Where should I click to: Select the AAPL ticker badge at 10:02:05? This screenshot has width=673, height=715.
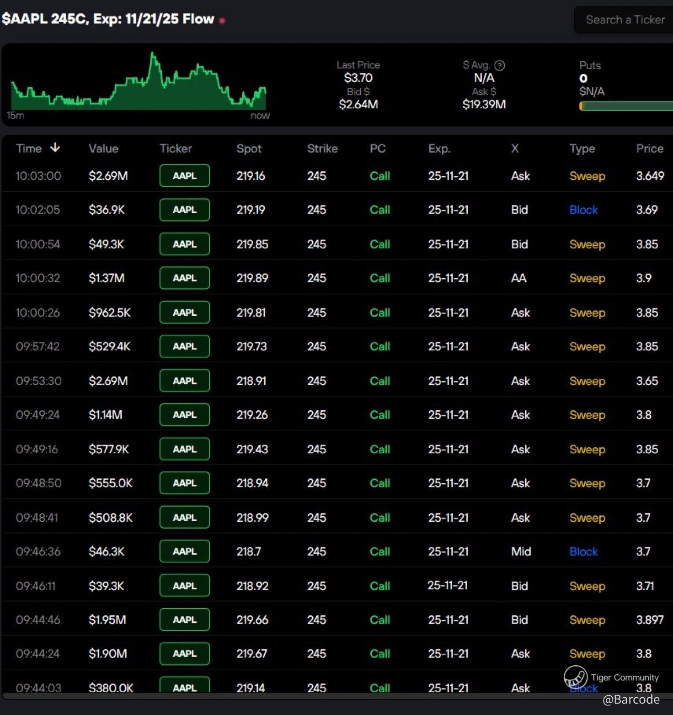click(184, 210)
